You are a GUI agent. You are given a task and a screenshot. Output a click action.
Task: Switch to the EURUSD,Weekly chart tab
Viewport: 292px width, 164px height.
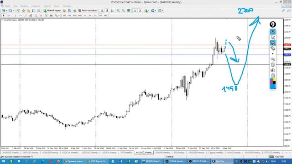click(11, 153)
